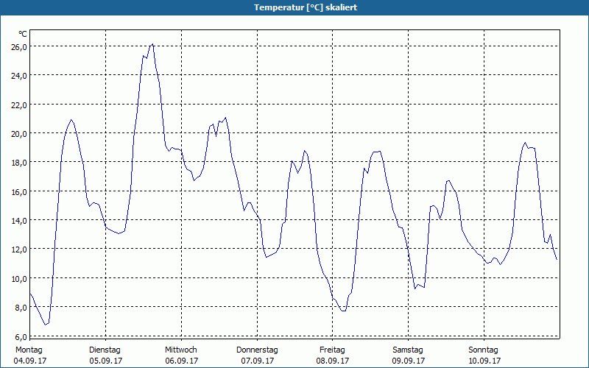Image resolution: width=589 pixels, height=368 pixels.
Task: Click the lowest curve point on Montag
Action: coord(46,325)
